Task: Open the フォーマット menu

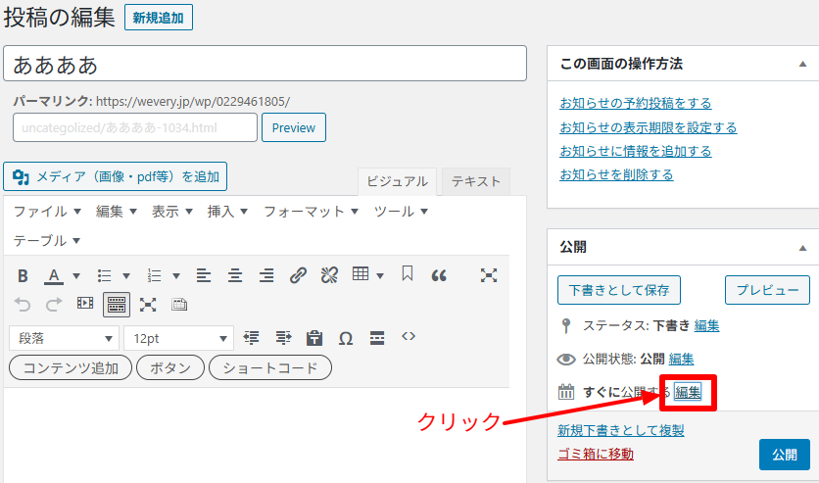Action: tap(311, 211)
